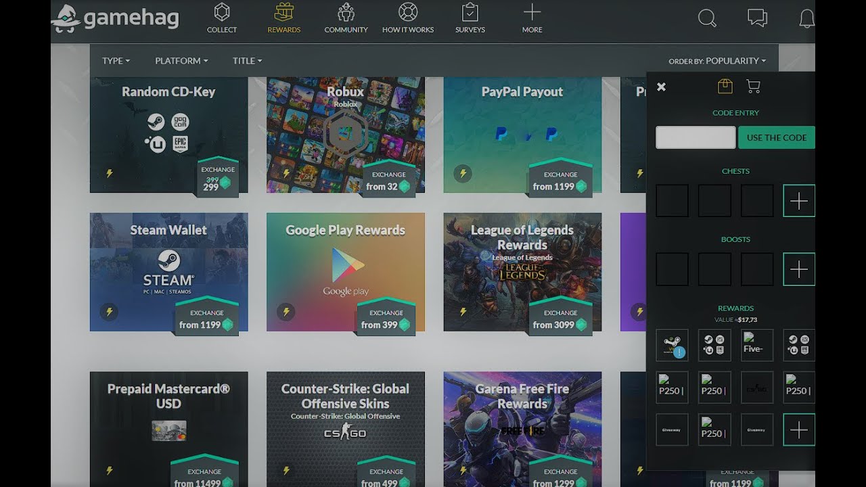Click the lightning icon on Steam Wallet card

pos(109,312)
